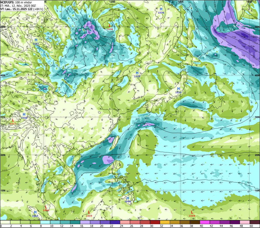
Task: Click the H 1036 high near Tibet
Action: [24, 116]
